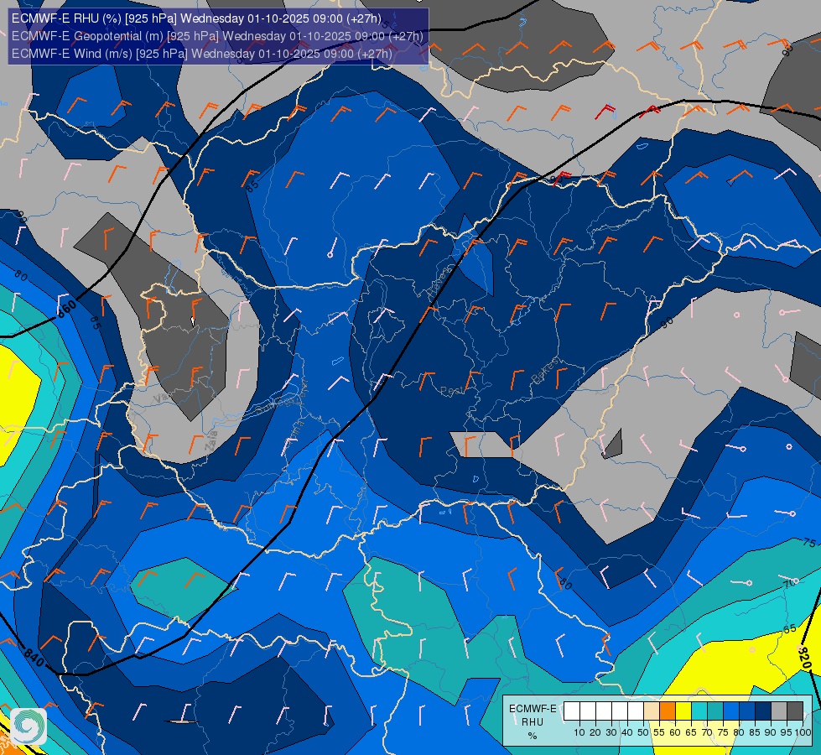Click the Heves county label on the map
Image resolution: width=821 pixels, height=755 pixels.
click(441, 283)
